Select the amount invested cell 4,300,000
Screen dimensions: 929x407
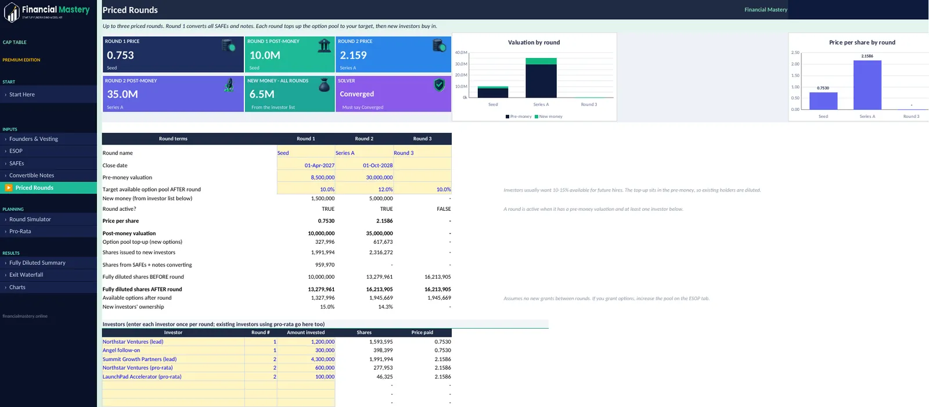[x=306, y=359]
